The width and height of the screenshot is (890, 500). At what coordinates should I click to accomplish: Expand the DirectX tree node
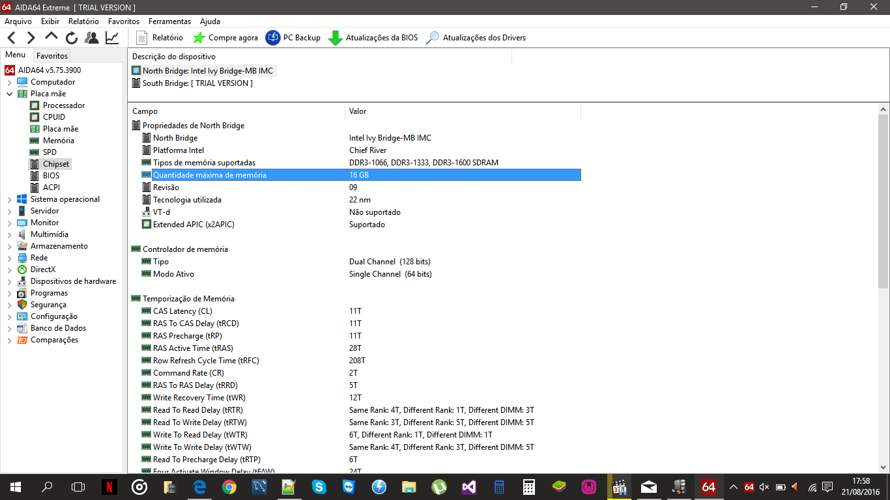pos(9,270)
